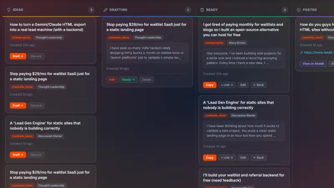Open the reddit.com URL link

tap(319, 53)
